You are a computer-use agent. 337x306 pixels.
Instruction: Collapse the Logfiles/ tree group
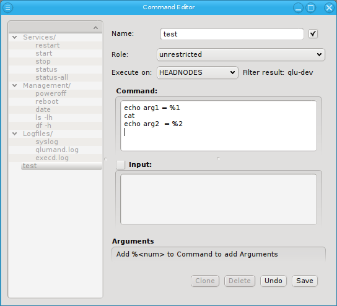point(15,134)
